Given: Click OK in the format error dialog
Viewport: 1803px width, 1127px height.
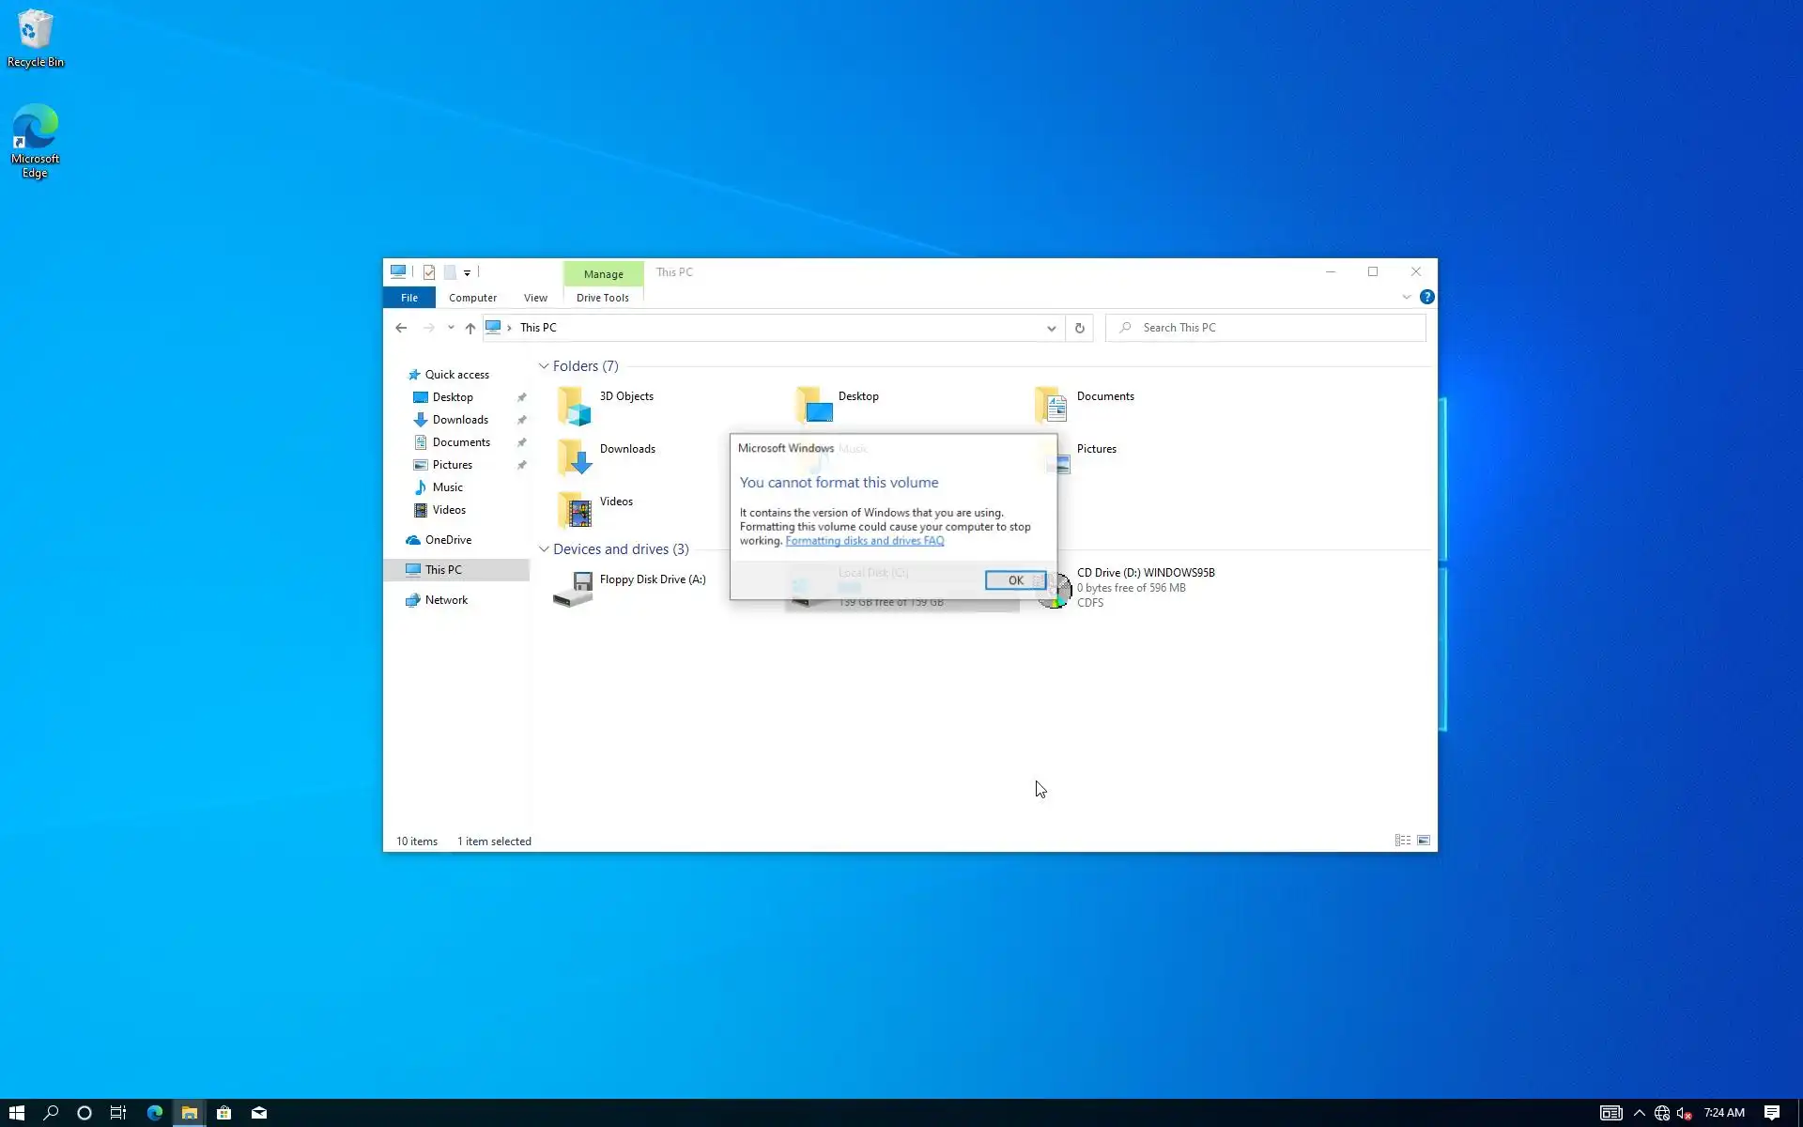Looking at the screenshot, I should pos(1014,580).
